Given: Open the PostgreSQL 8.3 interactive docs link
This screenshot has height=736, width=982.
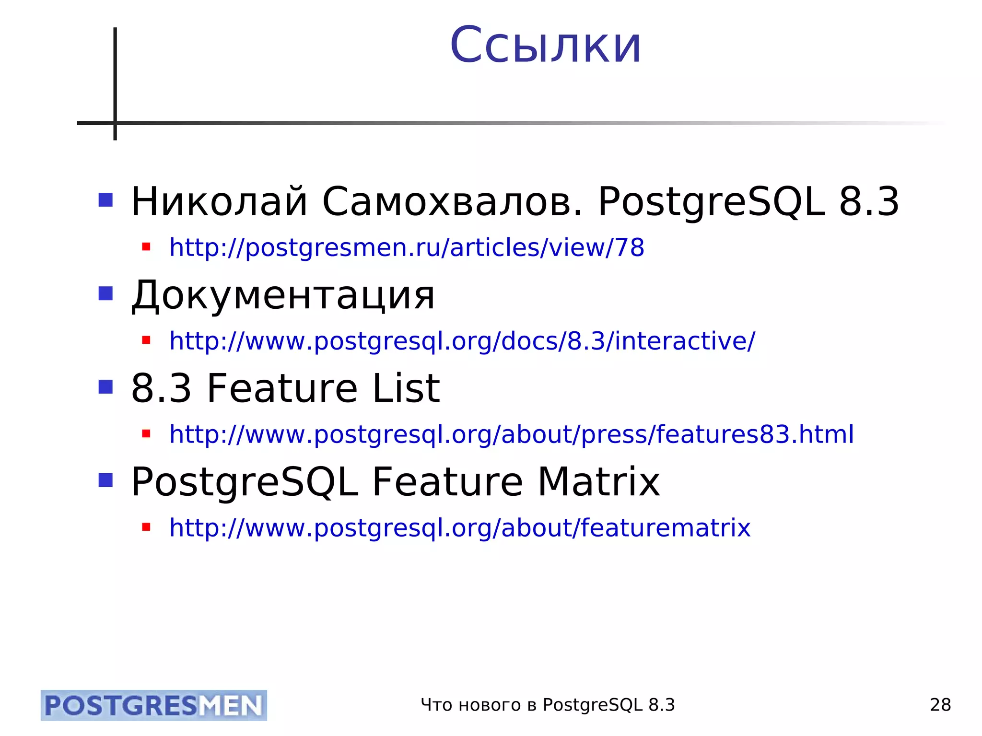Looking at the screenshot, I should click(x=462, y=341).
